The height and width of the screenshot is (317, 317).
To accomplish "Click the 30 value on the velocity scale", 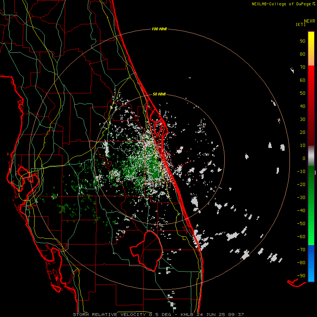I will [303, 119].
